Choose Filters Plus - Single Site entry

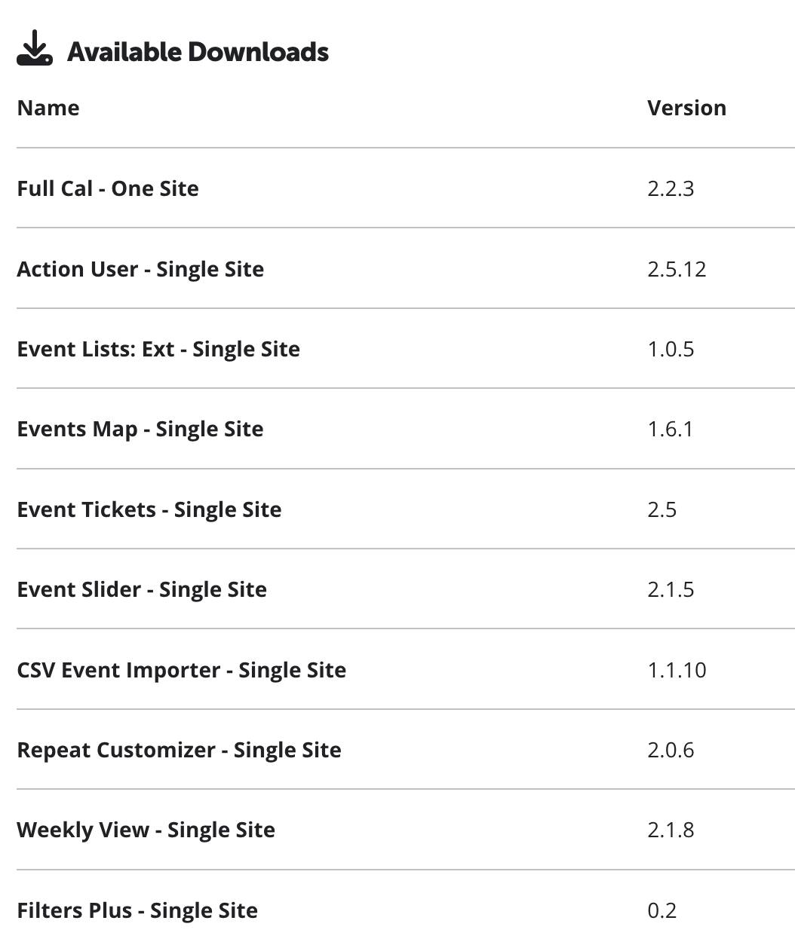[137, 910]
